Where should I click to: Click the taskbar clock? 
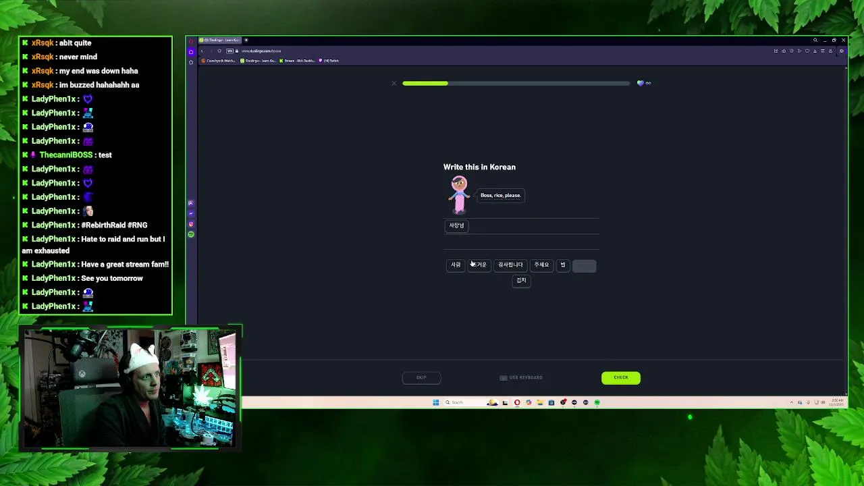[x=837, y=402]
